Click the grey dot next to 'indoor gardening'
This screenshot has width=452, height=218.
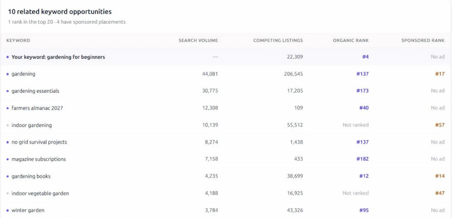point(8,125)
